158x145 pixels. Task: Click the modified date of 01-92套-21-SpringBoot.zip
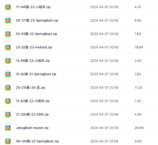[104, 74]
